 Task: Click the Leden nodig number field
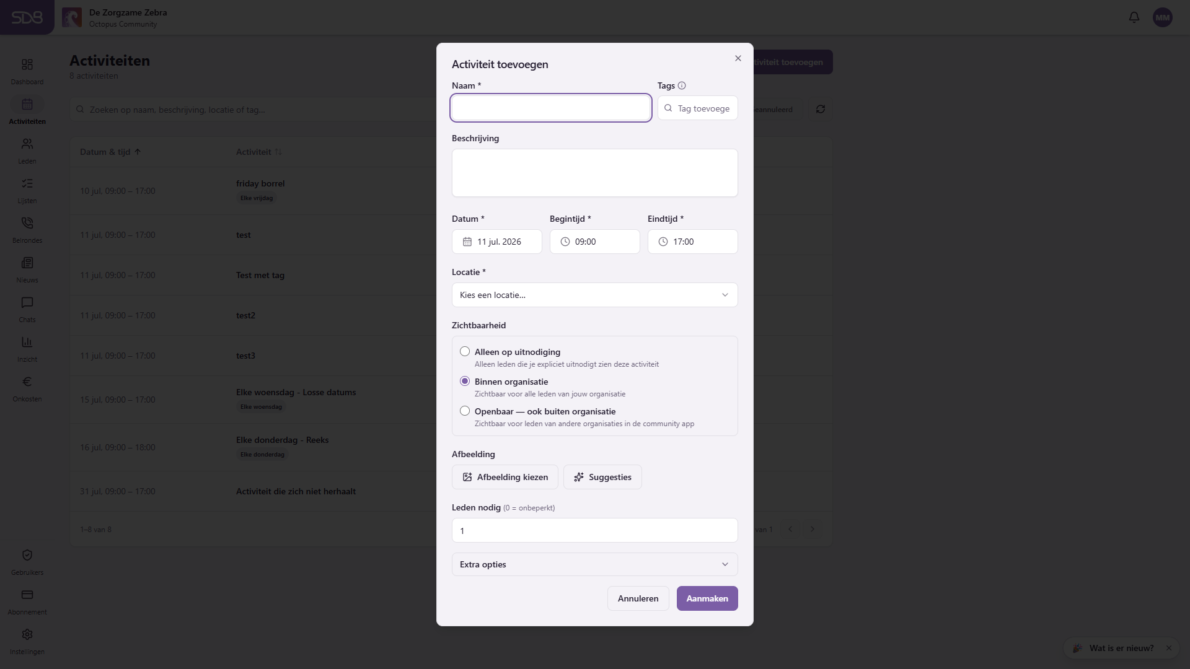(595, 530)
